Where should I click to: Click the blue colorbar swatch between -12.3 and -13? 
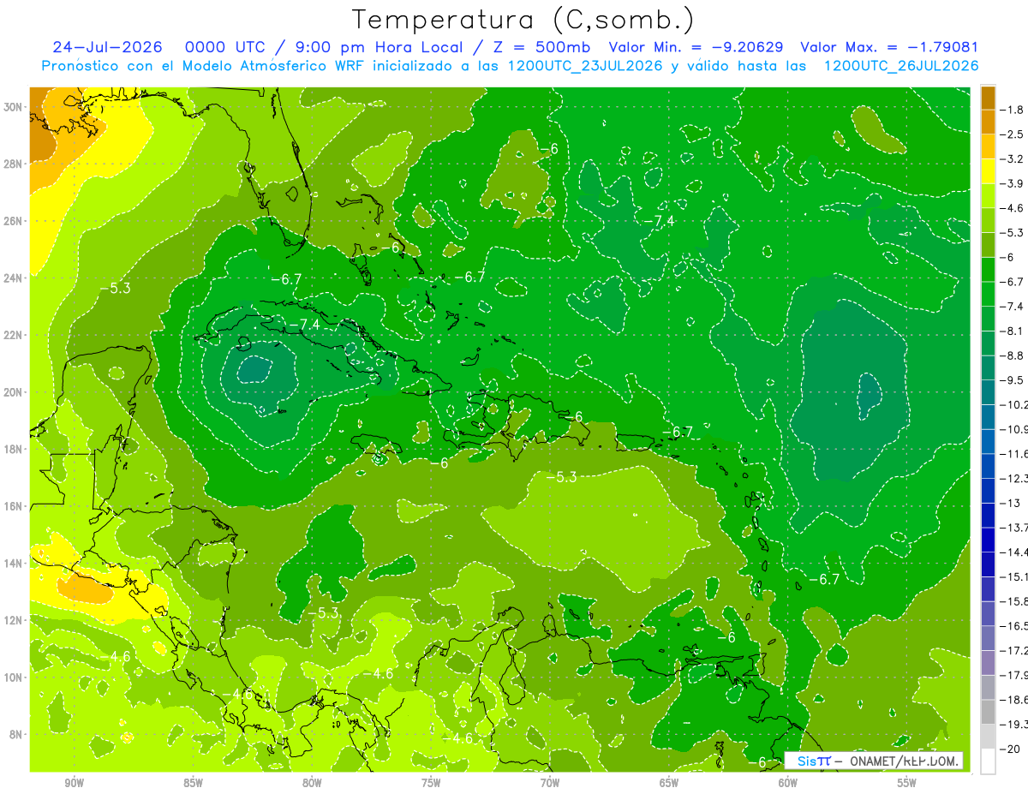click(x=988, y=491)
